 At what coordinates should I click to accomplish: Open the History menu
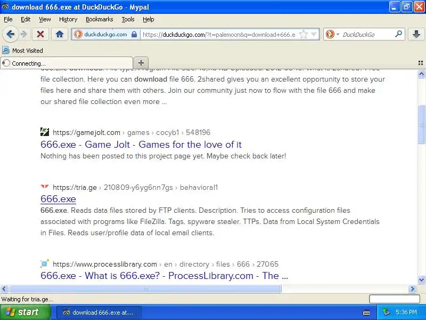(x=68, y=19)
